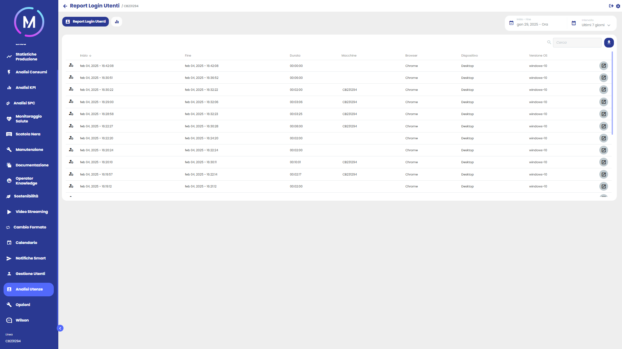Open Gestione Utenti in the sidebar
622x349 pixels.
(x=30, y=274)
